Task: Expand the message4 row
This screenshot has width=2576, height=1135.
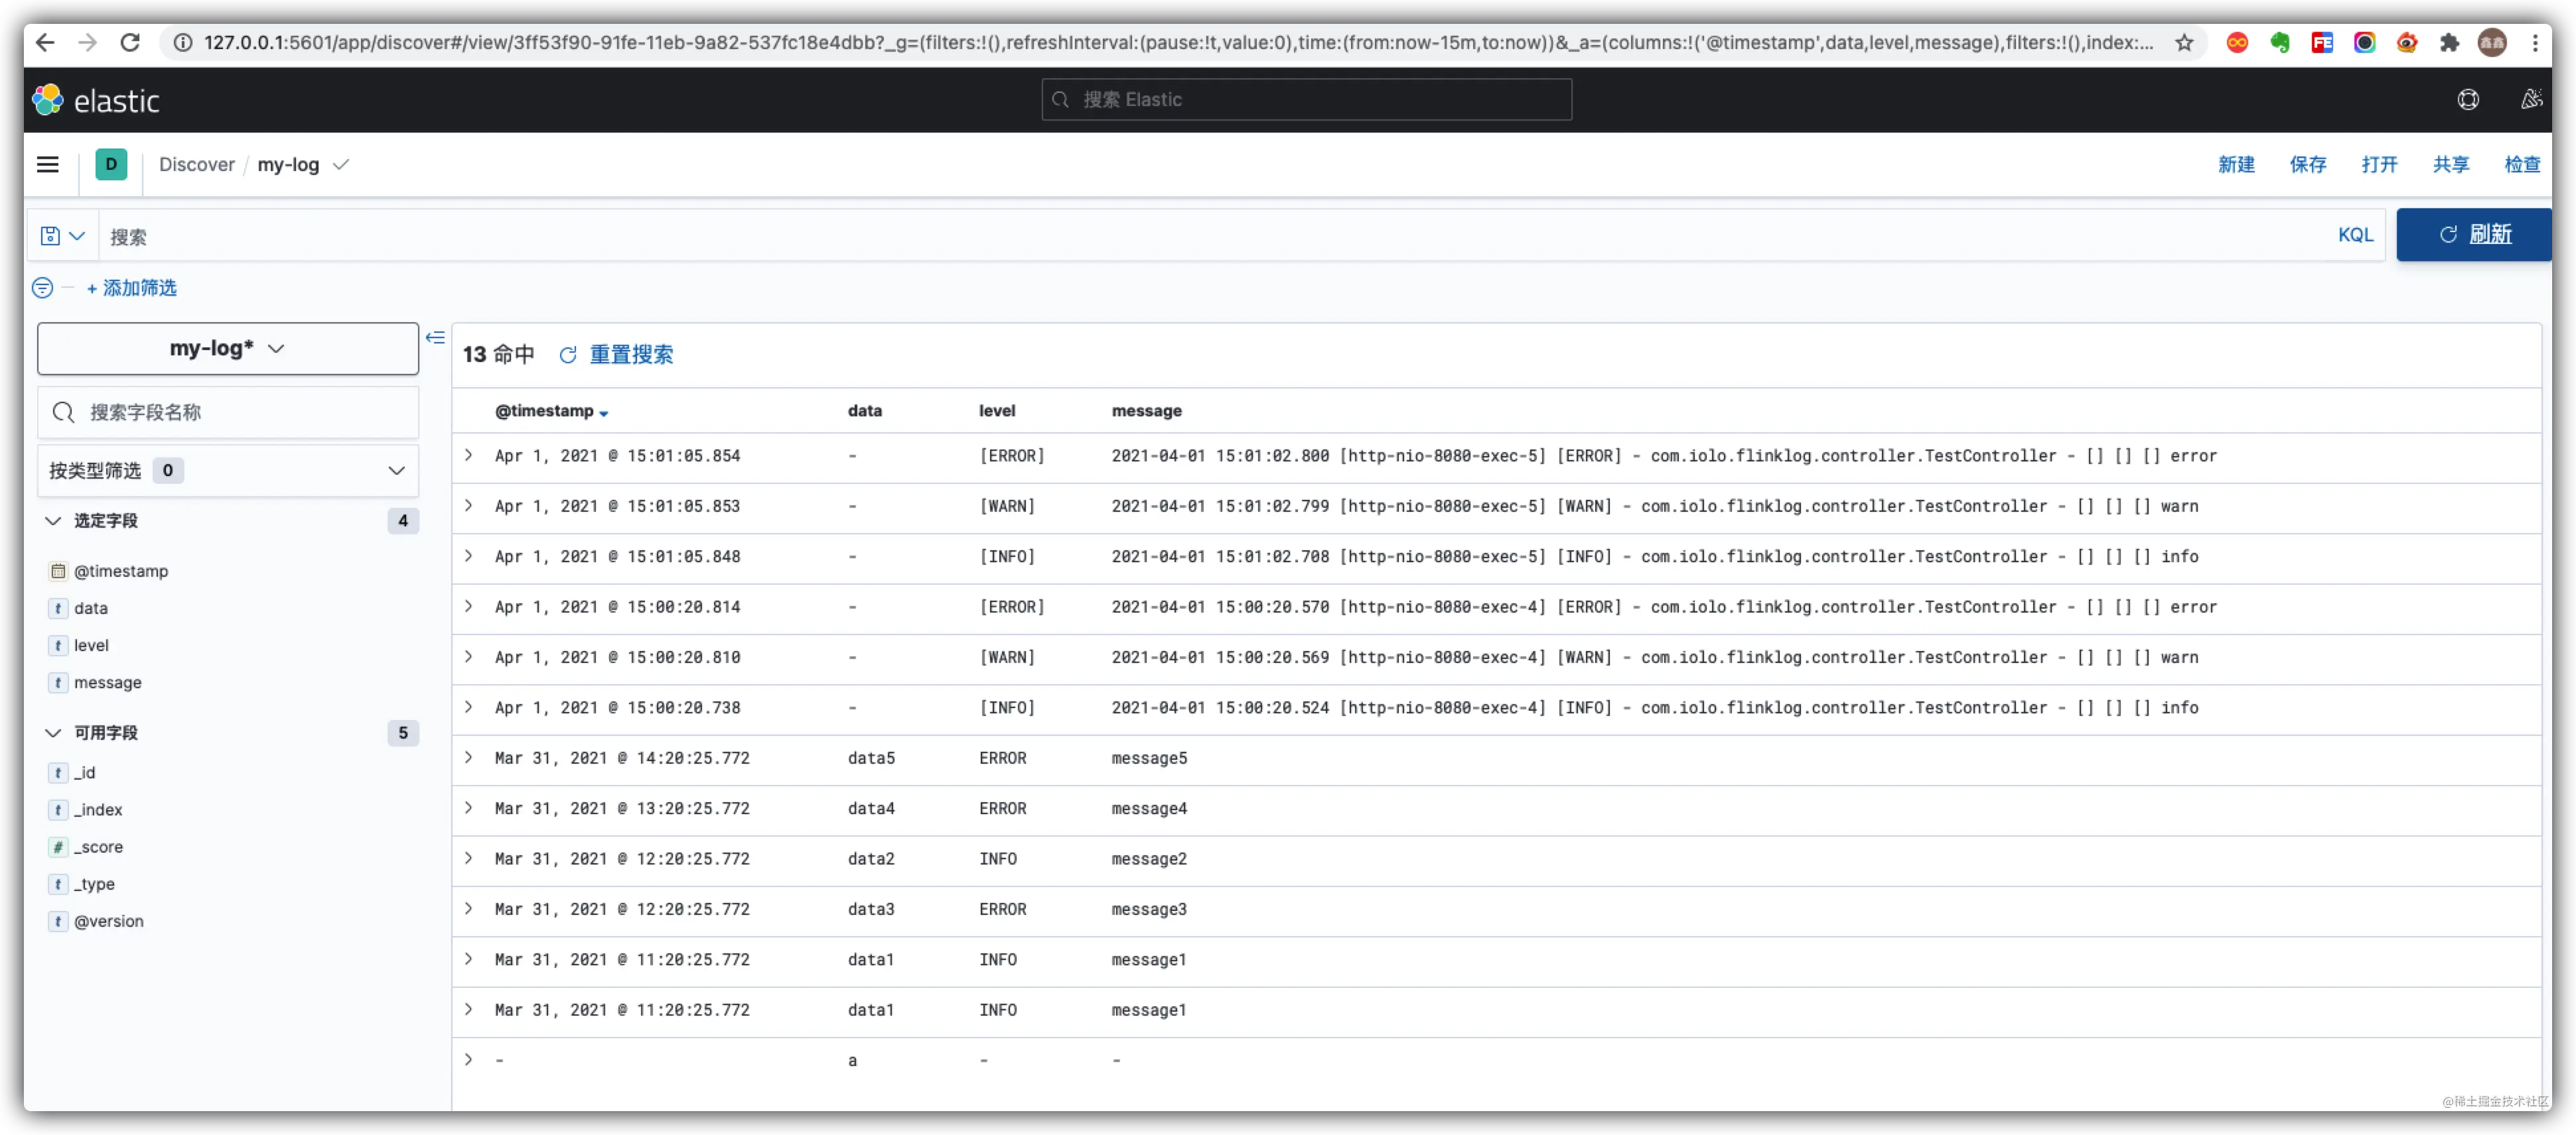Action: point(468,807)
